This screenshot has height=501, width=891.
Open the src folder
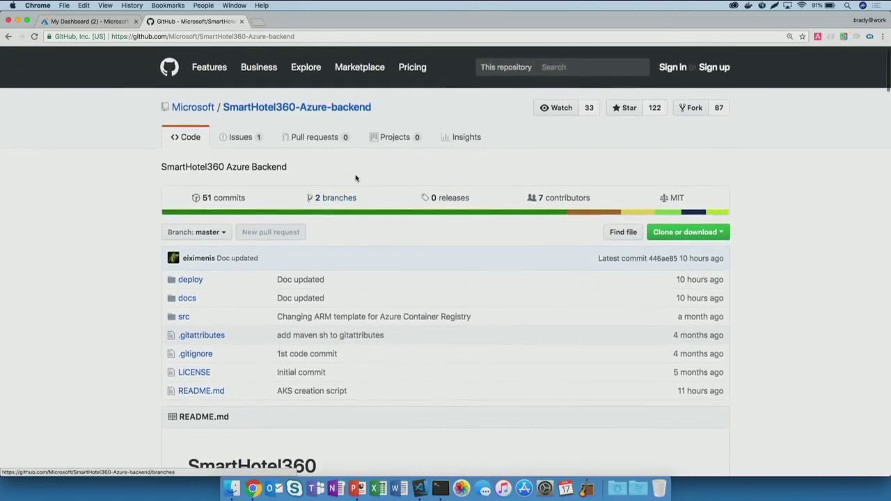pos(184,317)
